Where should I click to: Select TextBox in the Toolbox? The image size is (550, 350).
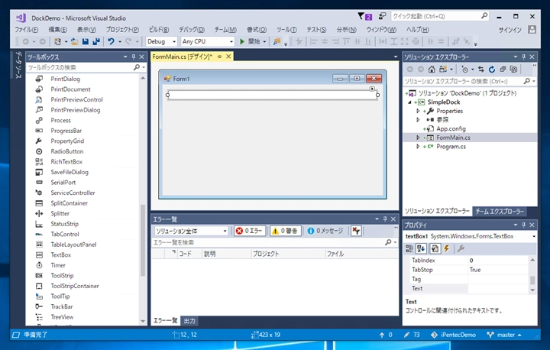pyautogui.click(x=60, y=255)
